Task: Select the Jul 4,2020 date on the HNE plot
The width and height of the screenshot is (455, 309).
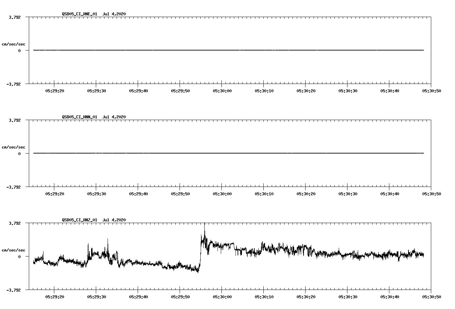Action: (x=114, y=14)
